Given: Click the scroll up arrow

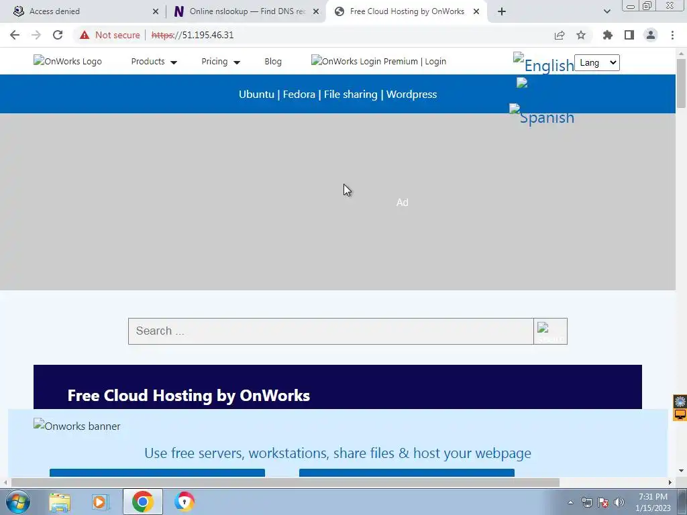Looking at the screenshot, I should click(682, 54).
